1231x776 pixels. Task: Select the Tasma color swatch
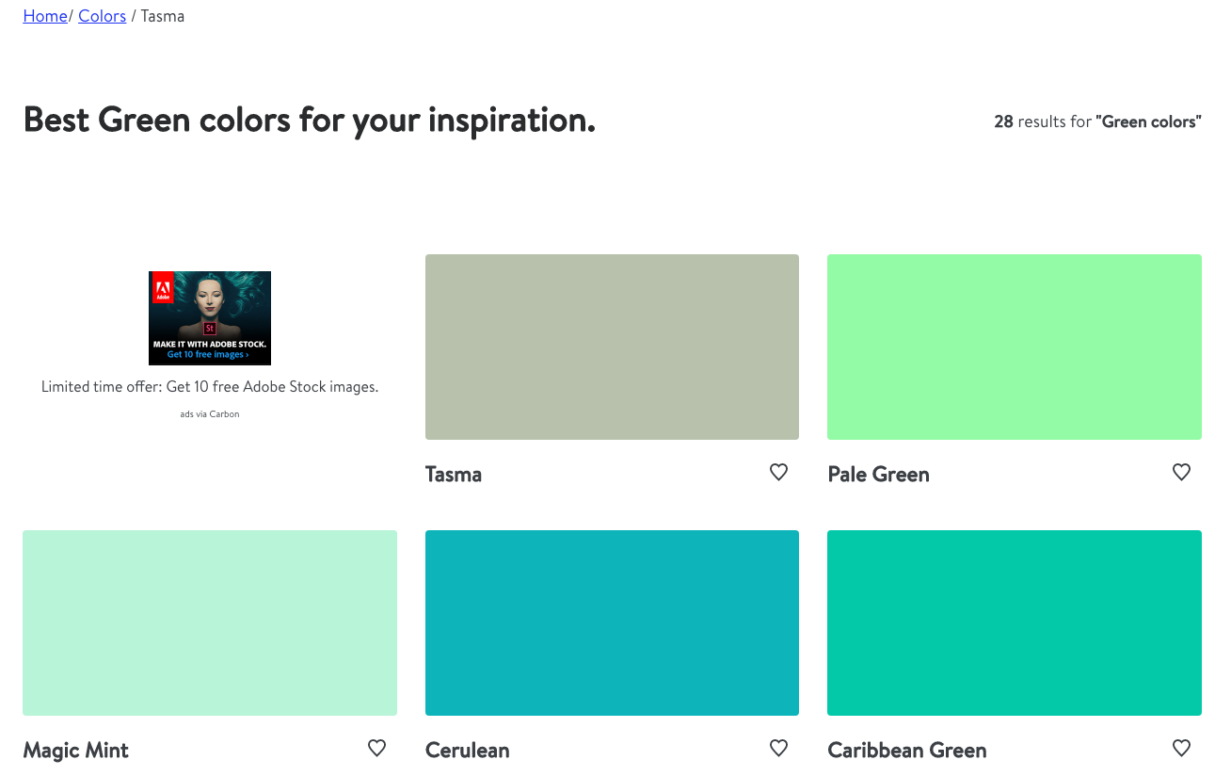[612, 347]
